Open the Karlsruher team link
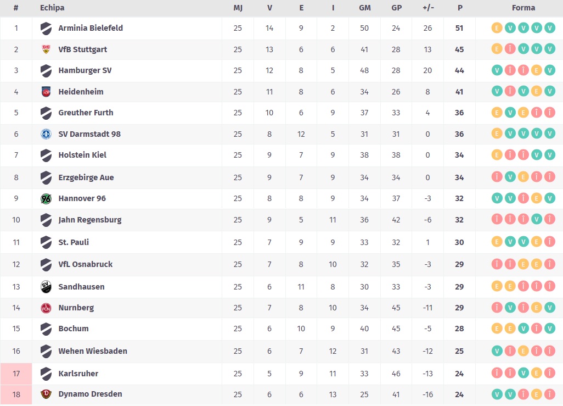This screenshot has width=563, height=406. [78, 374]
